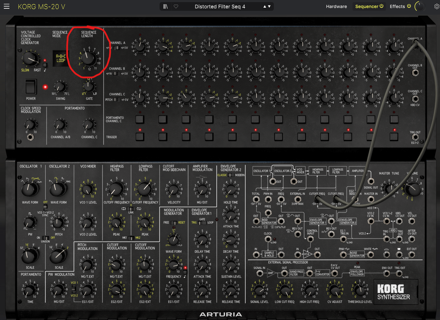Click the Master In jack
Screen dimensions: 440x320
point(371,200)
